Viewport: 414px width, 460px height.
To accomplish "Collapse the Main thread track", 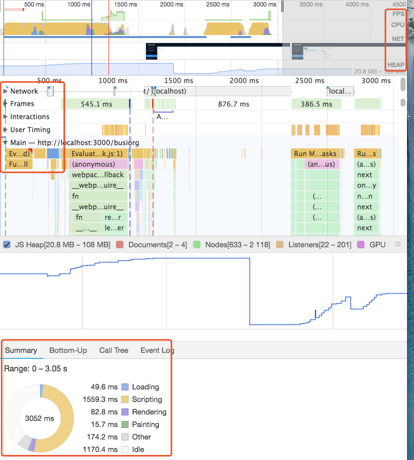I will (5, 143).
